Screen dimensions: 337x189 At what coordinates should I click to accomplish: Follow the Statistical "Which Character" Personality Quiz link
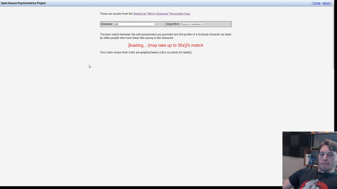click(162, 14)
